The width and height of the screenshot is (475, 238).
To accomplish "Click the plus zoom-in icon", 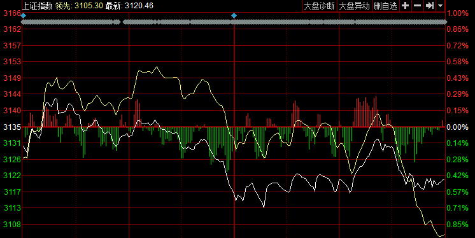I will tap(405, 6).
